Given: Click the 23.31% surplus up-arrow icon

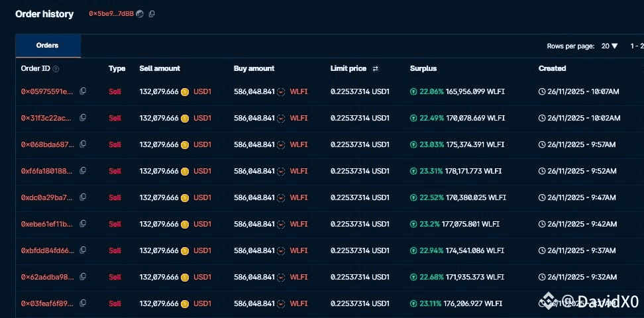Looking at the screenshot, I should pyautogui.click(x=413, y=172).
